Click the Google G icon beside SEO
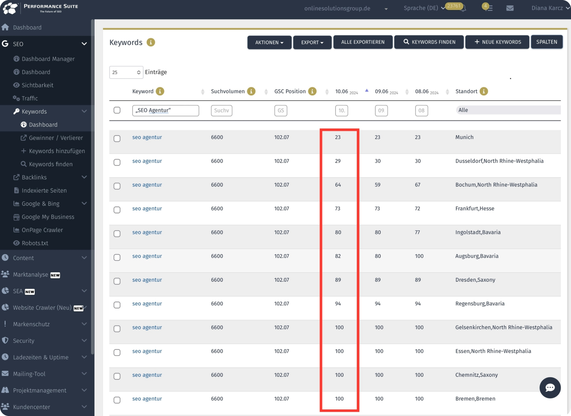 pyautogui.click(x=5, y=44)
